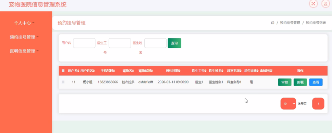Viewport: 332px width, 133px height.
Task: Sort by 预约日期 column arrows
Action: (179, 71)
